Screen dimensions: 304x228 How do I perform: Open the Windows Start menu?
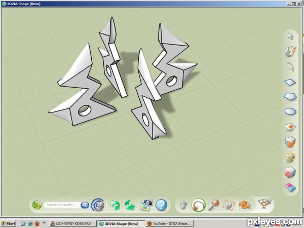tap(9, 223)
